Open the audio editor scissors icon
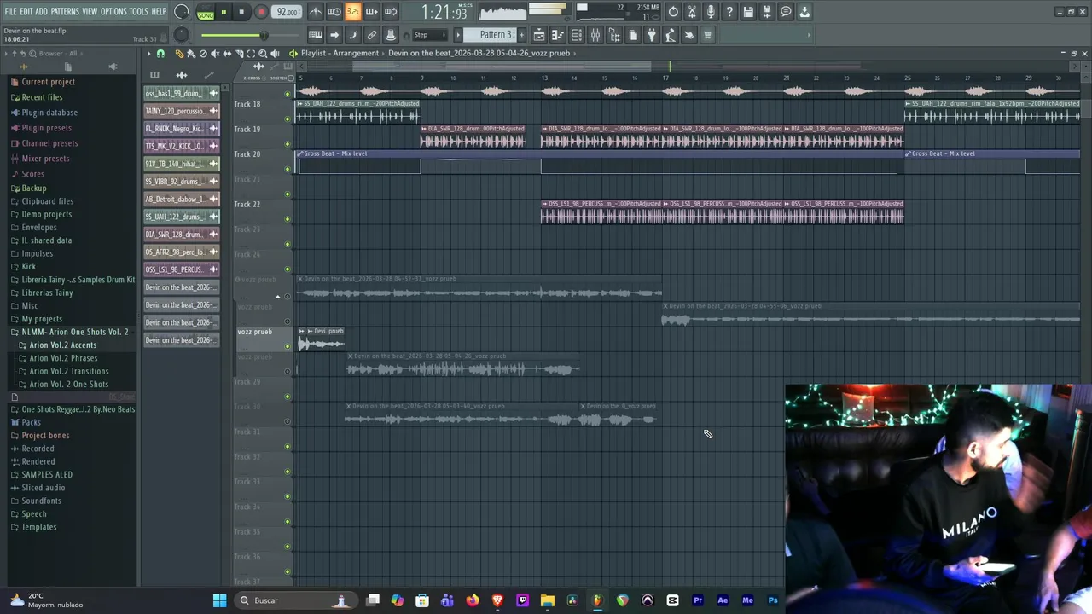 692,12
